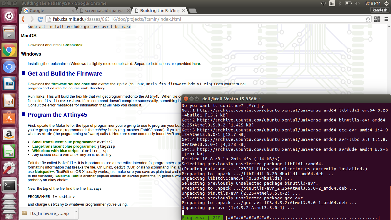This screenshot has width=391, height=220.
Task: Open the battery indicator menu
Action: pos(348,3)
